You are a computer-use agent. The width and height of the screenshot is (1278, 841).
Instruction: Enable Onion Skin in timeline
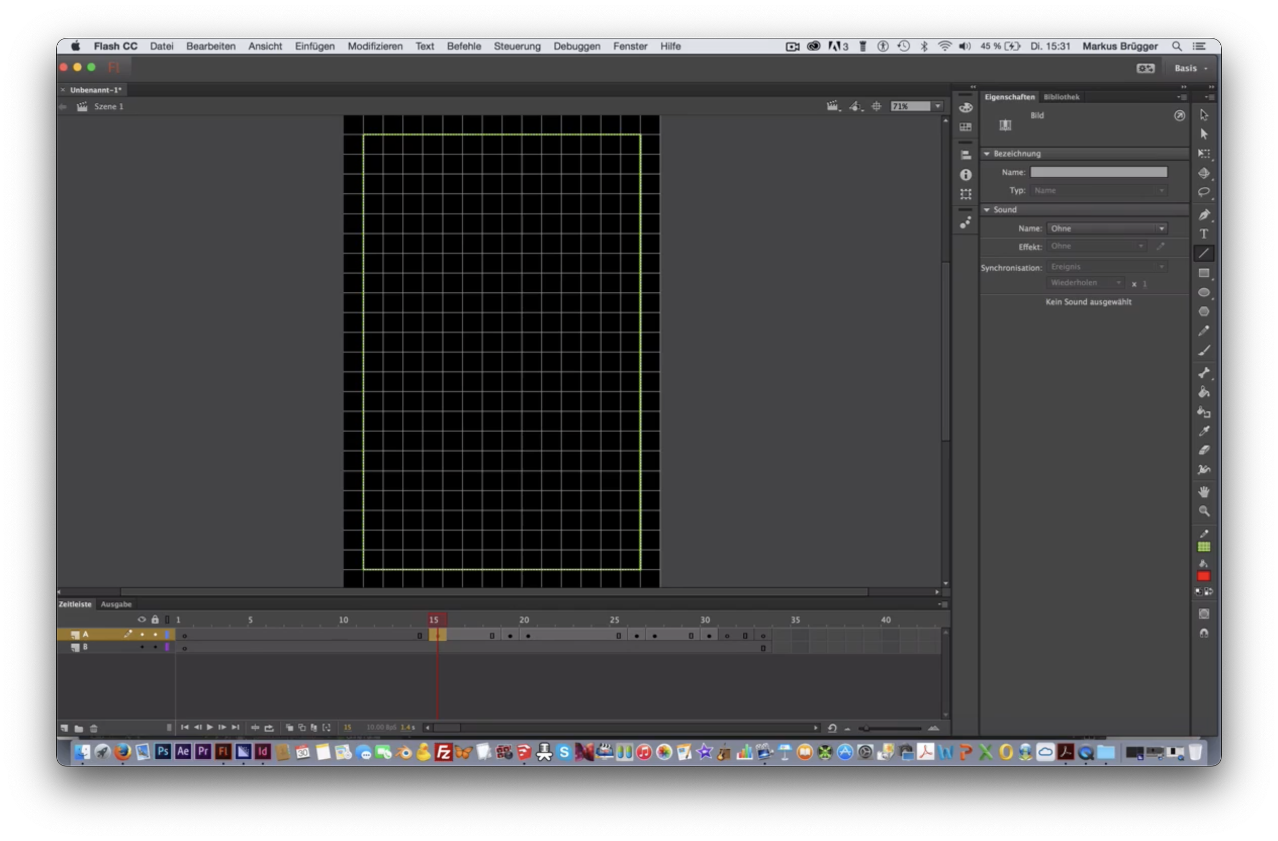click(x=289, y=728)
